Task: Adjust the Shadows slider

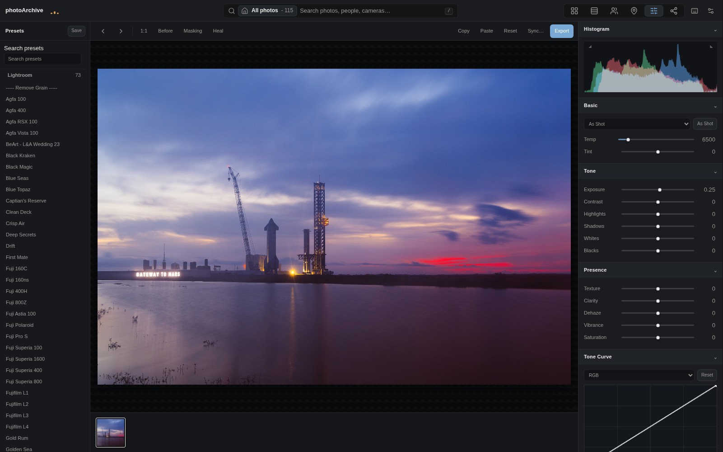Action: pyautogui.click(x=658, y=226)
